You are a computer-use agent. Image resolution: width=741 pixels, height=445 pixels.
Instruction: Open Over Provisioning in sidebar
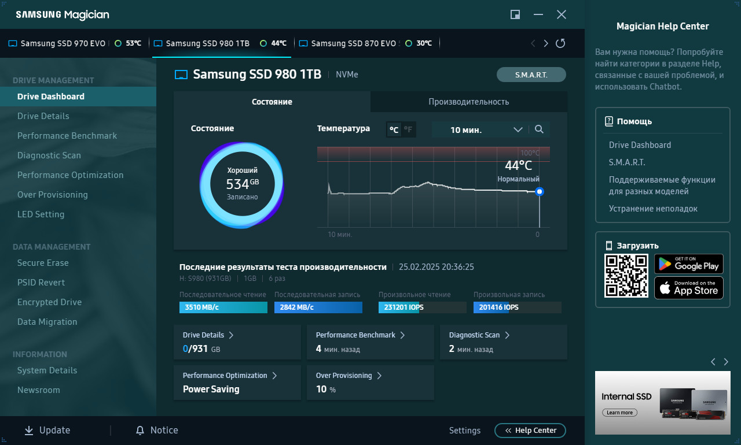click(x=78, y=195)
